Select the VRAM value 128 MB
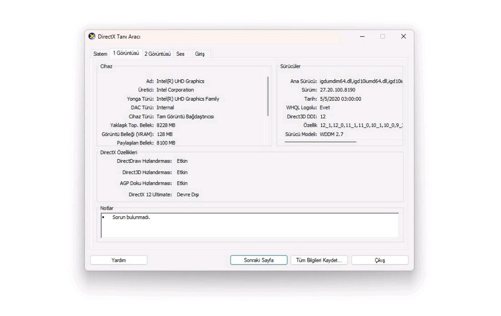501x316 pixels. click(164, 134)
